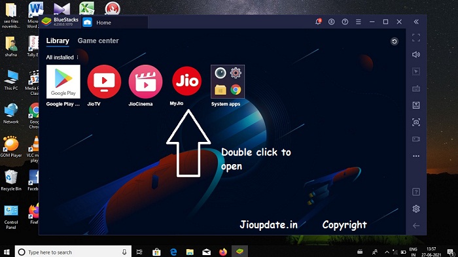Viewport: 458px width, 257px height.
Task: Open the help icon at sidebar bottom
Action: coord(416,192)
